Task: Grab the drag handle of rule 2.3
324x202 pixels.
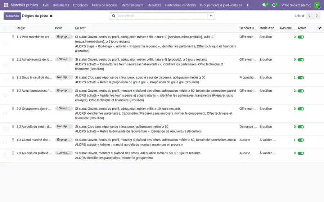Action: (x=13, y=153)
